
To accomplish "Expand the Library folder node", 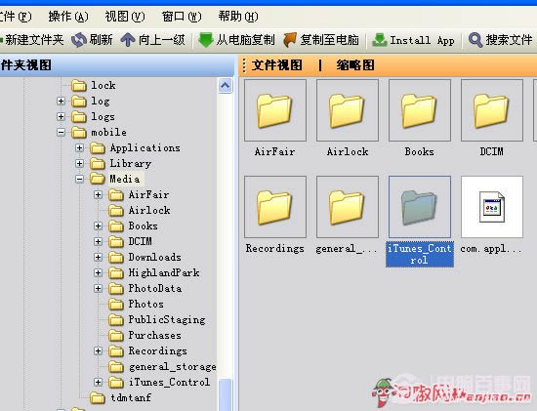I will (x=79, y=163).
